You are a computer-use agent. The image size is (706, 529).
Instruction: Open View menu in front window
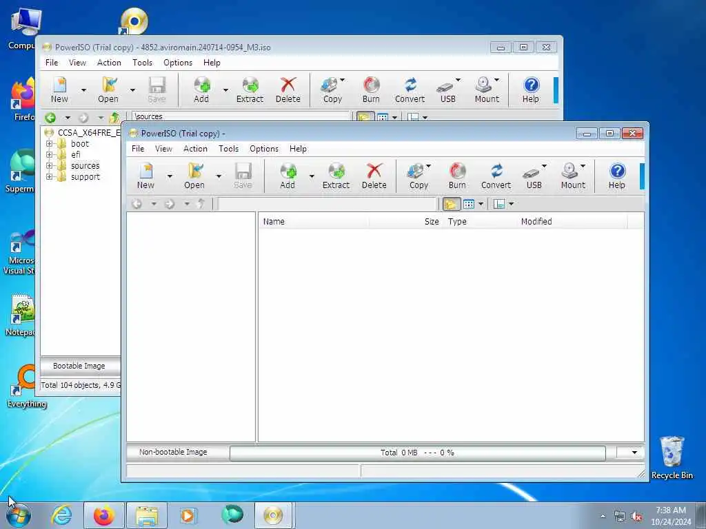[x=163, y=149]
